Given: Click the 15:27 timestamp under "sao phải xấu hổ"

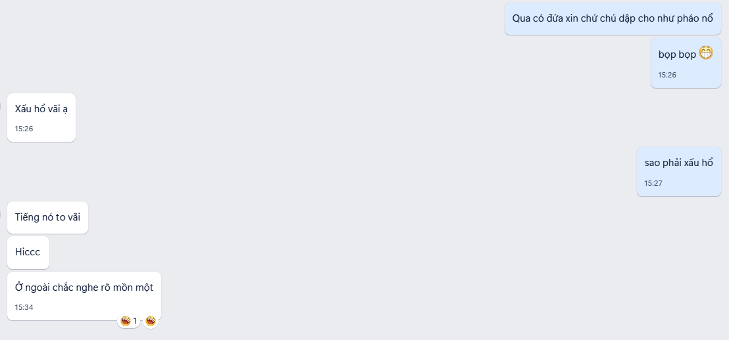Looking at the screenshot, I should [x=653, y=183].
